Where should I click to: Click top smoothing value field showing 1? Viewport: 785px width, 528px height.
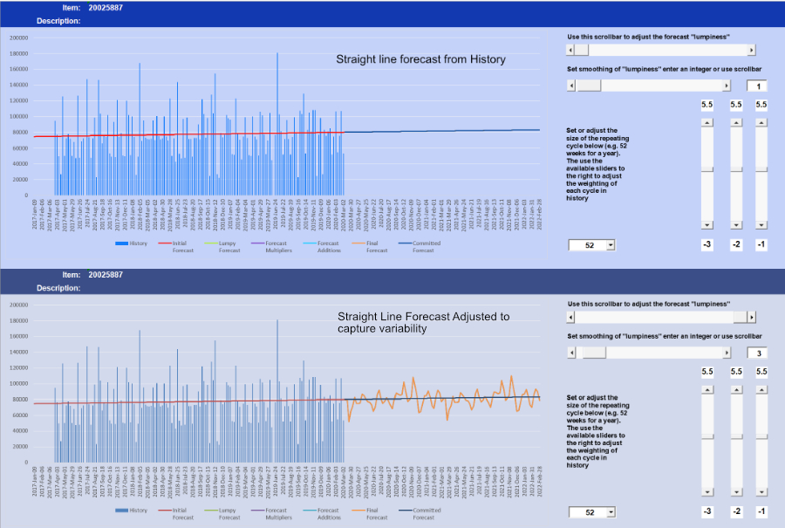click(x=758, y=86)
